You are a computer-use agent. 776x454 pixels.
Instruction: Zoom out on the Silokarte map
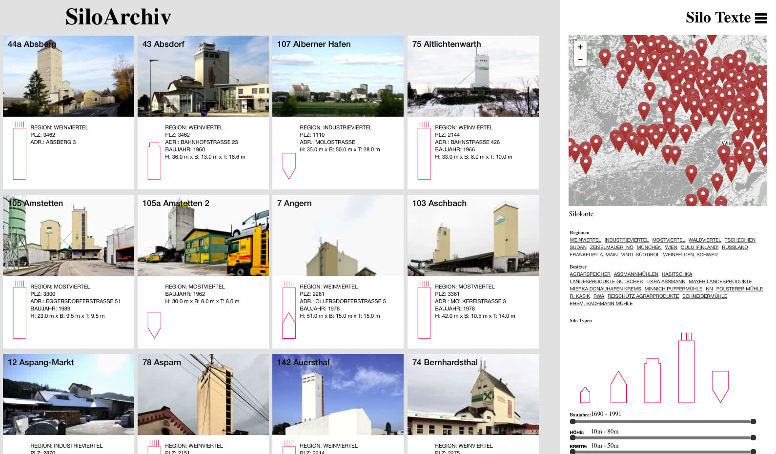580,60
